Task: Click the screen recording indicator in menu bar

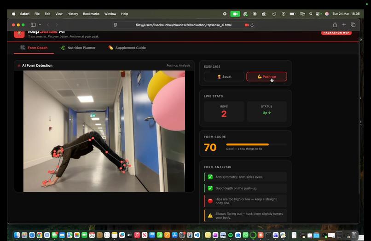Action: 225,14
